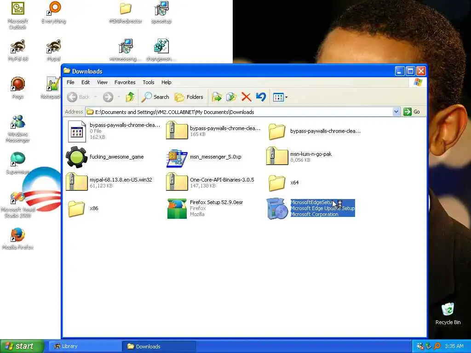The image size is (471, 353).
Task: Click the red Delete toolbar icon
Action: pyautogui.click(x=247, y=97)
